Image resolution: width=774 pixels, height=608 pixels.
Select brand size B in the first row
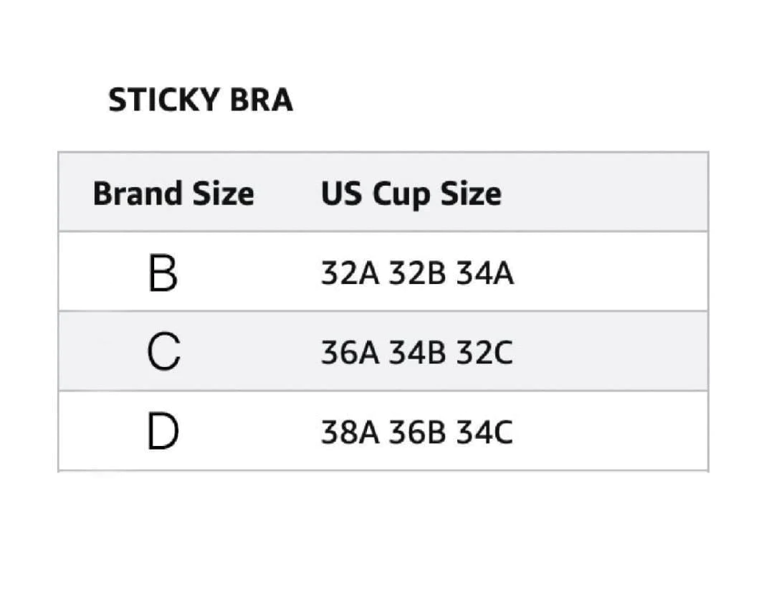[163, 275]
